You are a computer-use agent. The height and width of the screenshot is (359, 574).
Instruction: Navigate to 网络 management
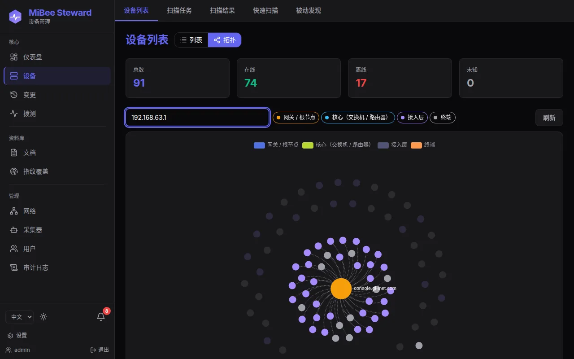pos(57,211)
